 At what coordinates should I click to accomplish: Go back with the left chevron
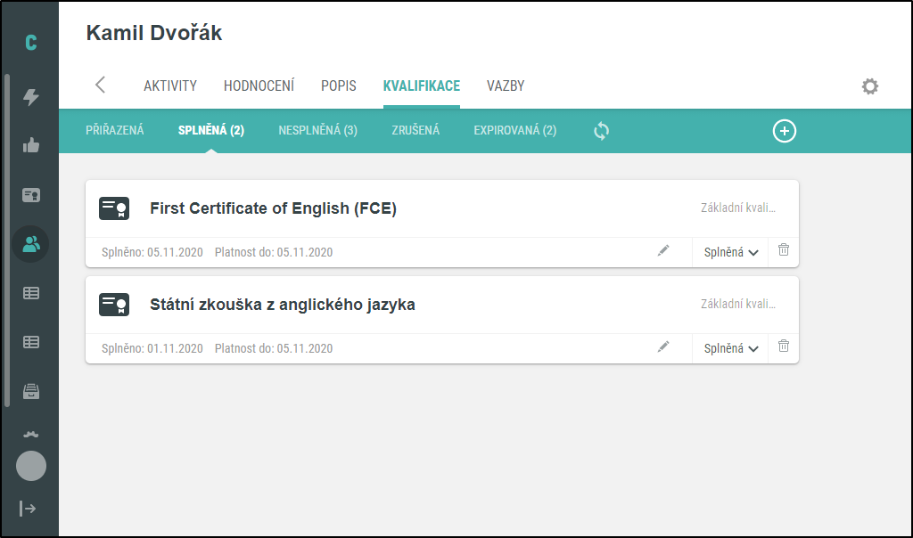point(100,85)
